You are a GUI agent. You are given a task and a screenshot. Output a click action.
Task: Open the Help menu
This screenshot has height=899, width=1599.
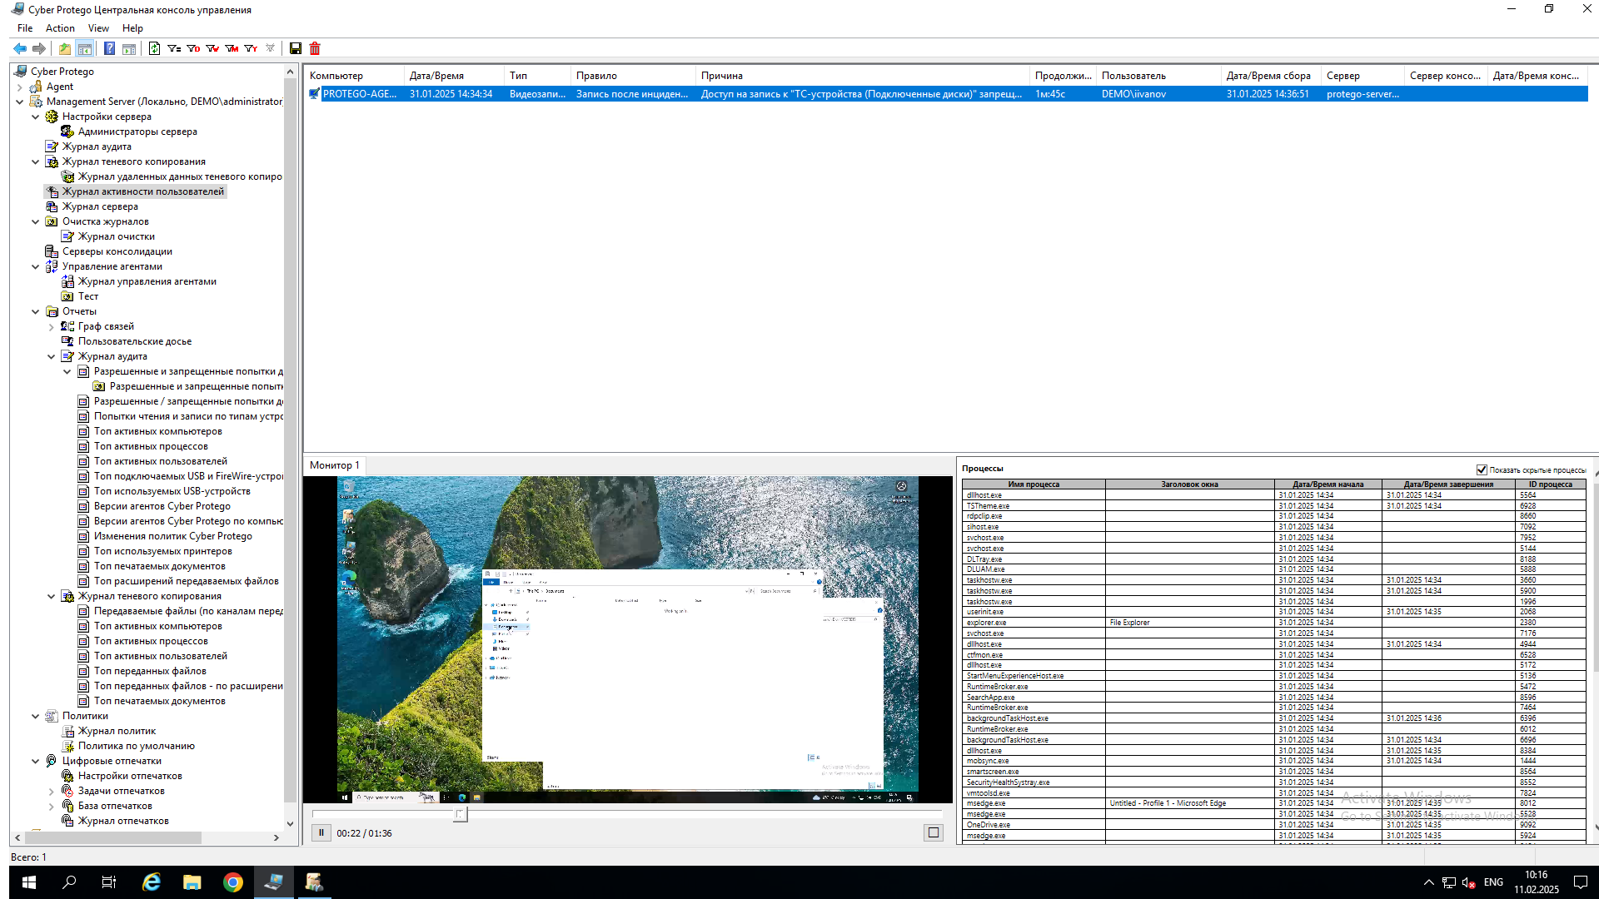tap(132, 28)
